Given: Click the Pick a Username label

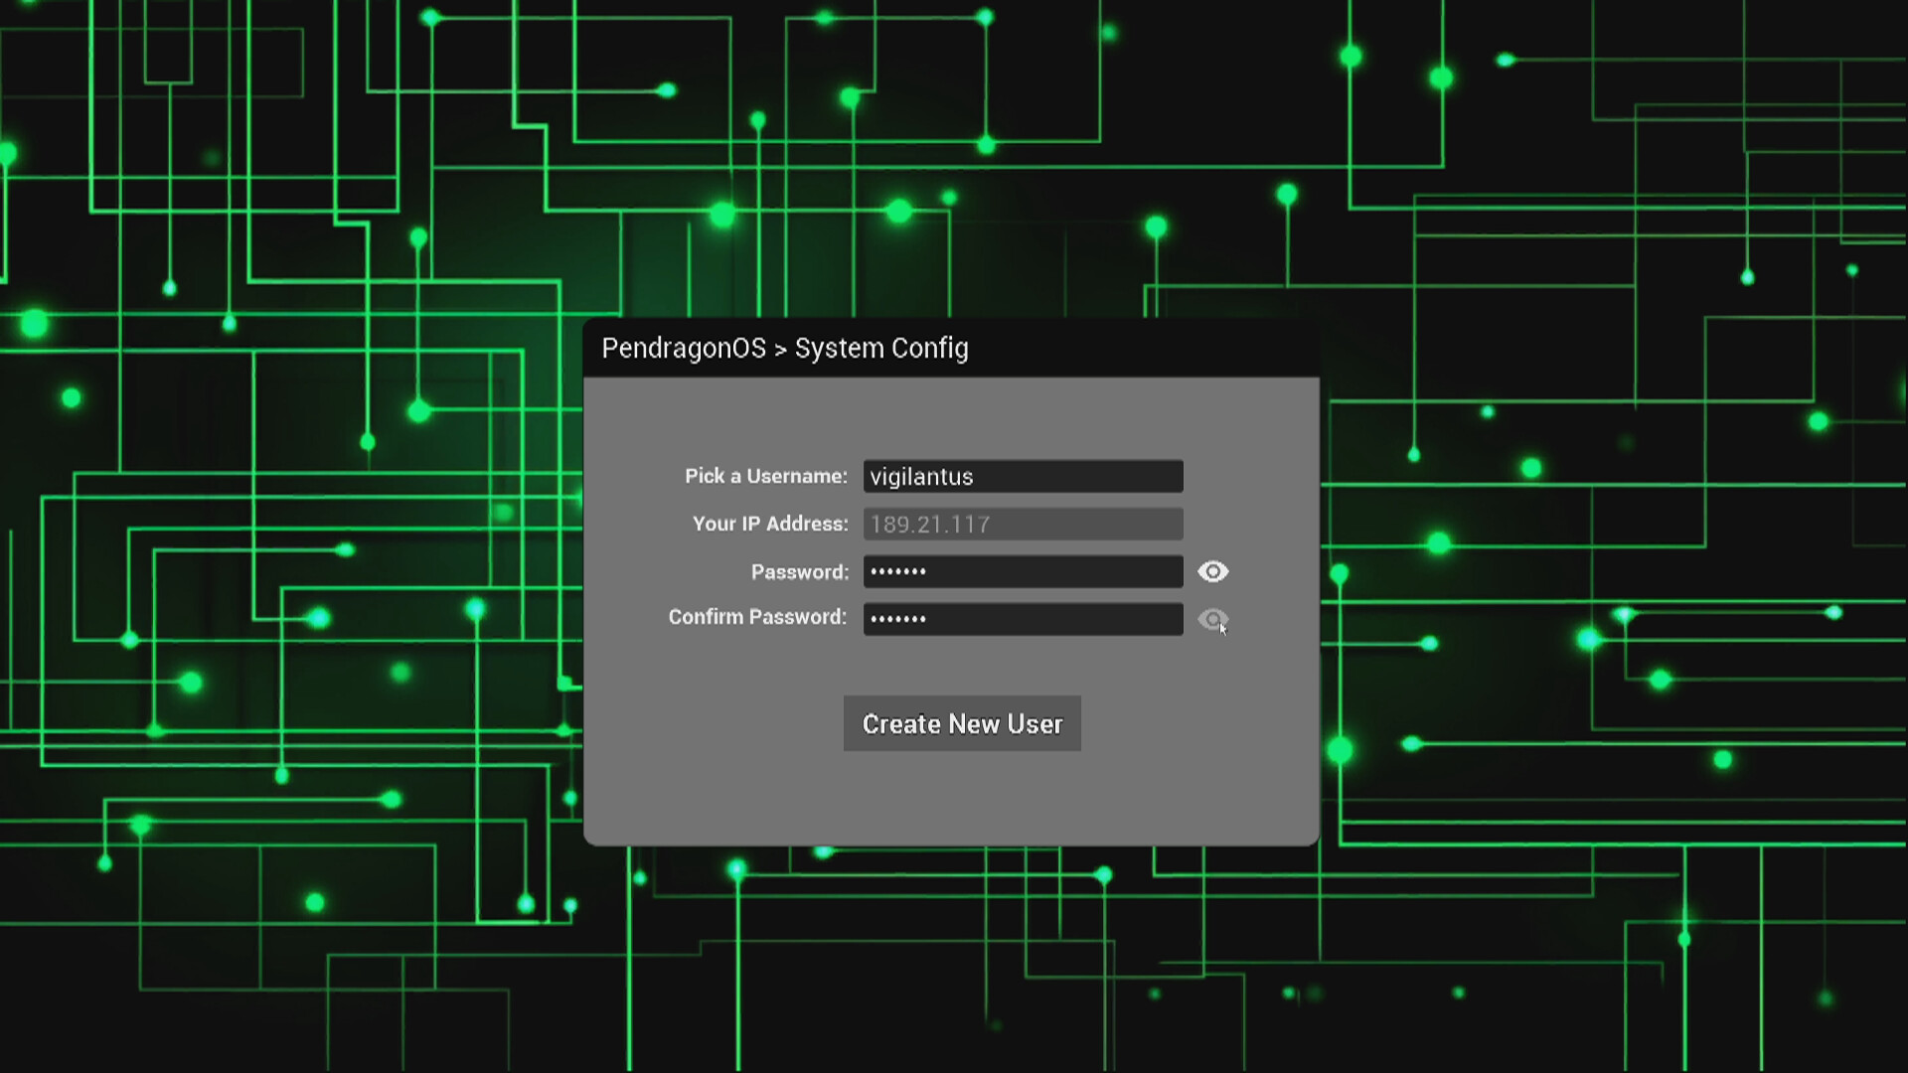Looking at the screenshot, I should (765, 476).
